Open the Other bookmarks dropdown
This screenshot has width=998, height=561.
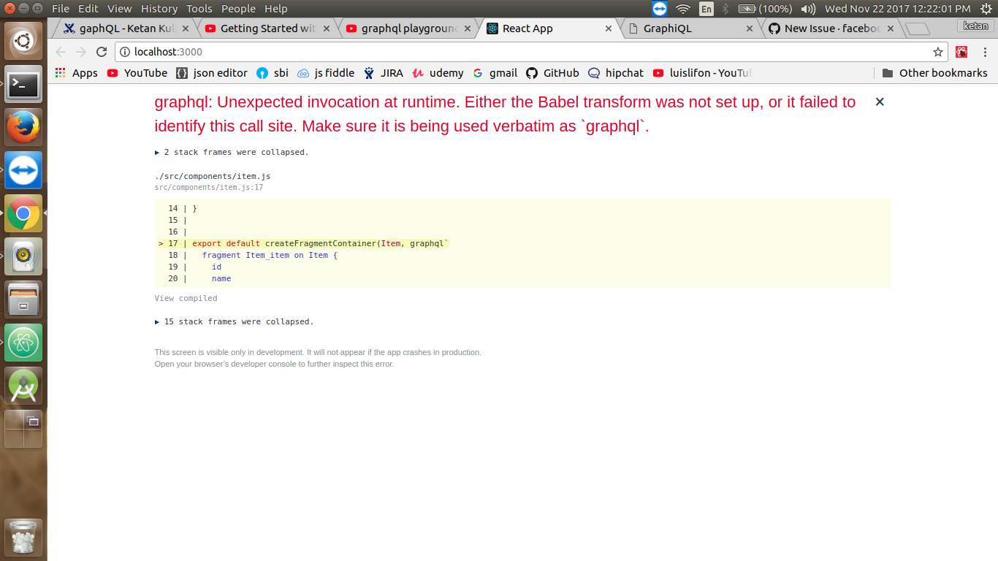coord(935,72)
